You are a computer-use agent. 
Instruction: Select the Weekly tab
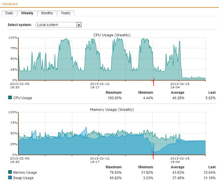(x=27, y=13)
